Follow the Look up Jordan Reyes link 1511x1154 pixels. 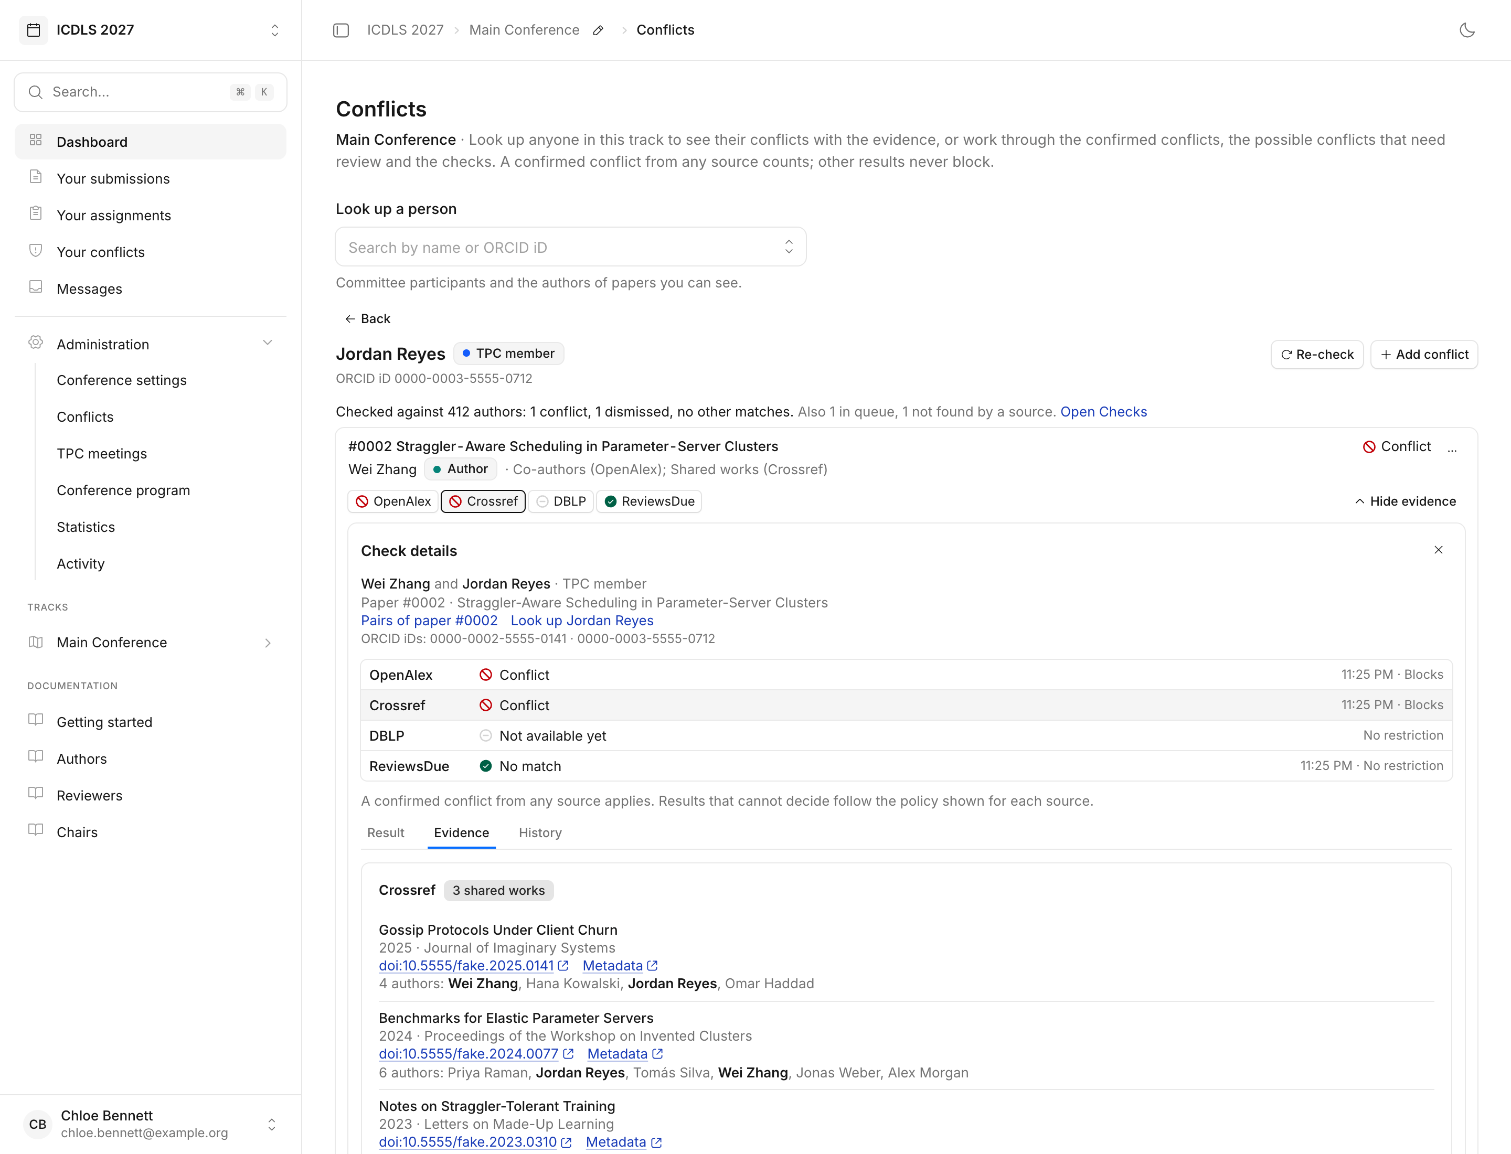pyautogui.click(x=581, y=620)
